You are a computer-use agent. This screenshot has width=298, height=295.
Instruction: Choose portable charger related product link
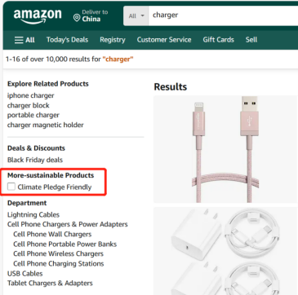33,115
